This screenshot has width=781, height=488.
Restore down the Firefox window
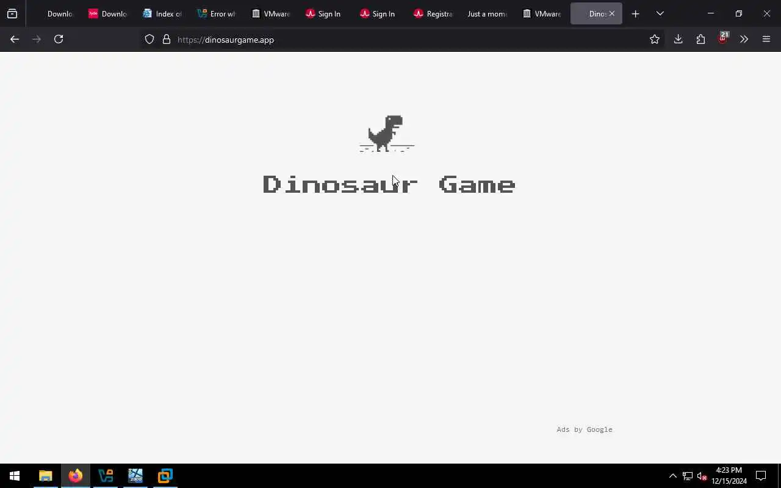[x=739, y=13]
